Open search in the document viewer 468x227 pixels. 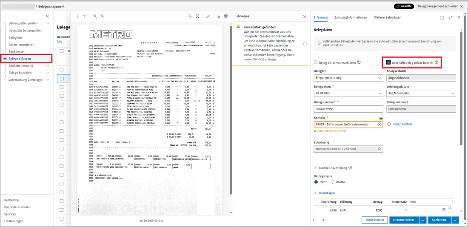coord(190,17)
